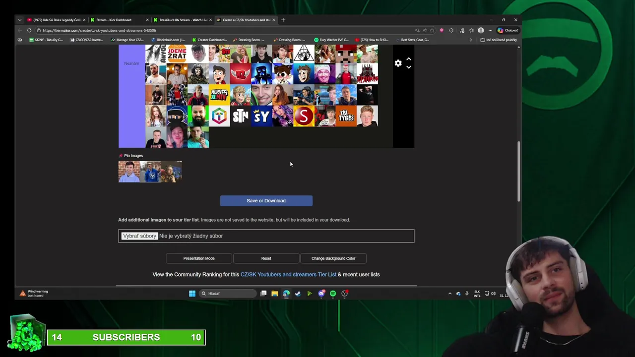Open the browser profile avatar

pos(481,30)
